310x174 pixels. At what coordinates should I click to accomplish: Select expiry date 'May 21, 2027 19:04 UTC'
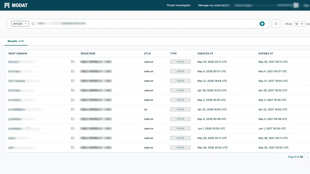point(273,81)
